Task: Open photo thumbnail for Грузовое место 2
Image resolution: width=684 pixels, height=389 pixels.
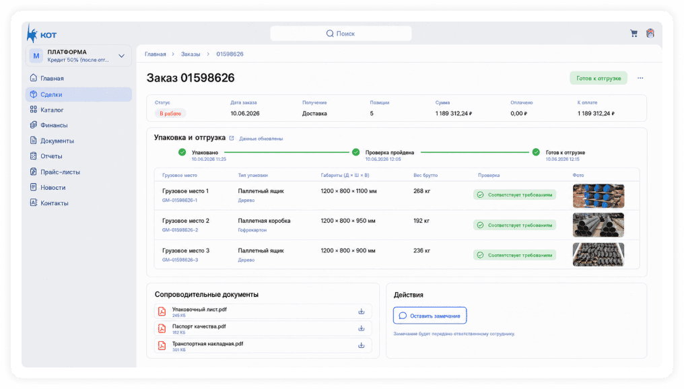Action: 598,225
